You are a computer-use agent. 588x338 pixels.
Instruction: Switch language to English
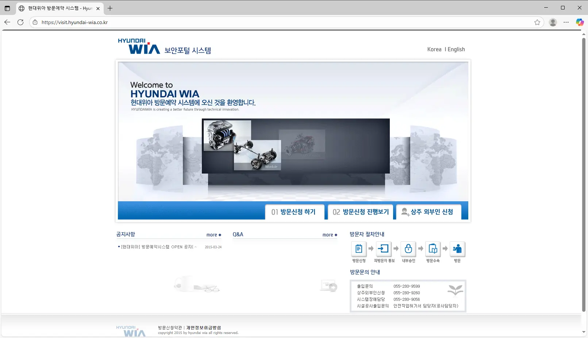click(456, 49)
